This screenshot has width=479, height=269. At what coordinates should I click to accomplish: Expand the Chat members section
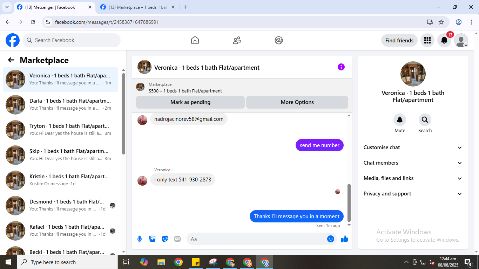click(413, 163)
